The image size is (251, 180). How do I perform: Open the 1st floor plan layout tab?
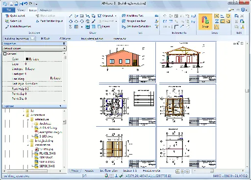[x=109, y=171]
